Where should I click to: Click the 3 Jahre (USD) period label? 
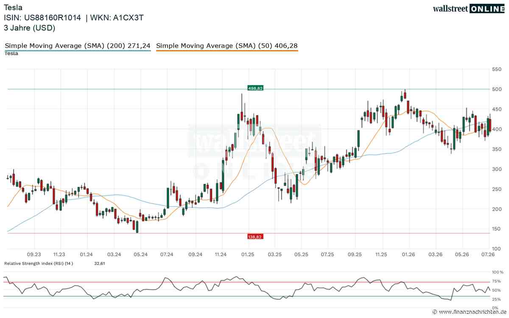30,28
